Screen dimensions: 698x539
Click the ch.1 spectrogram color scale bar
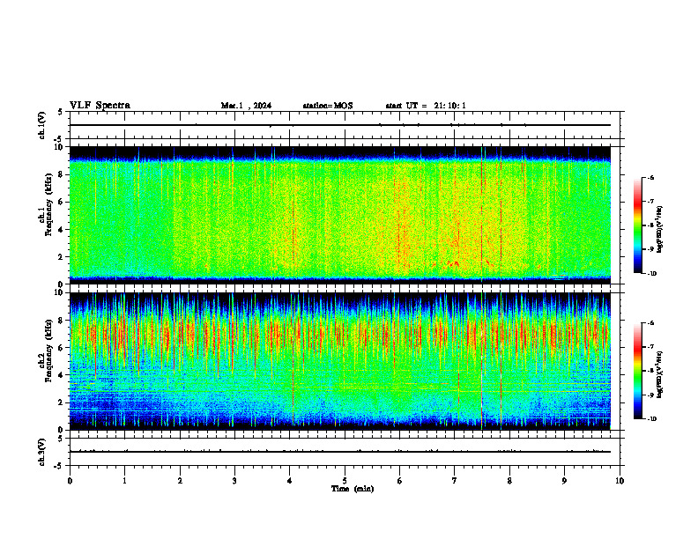pos(637,225)
